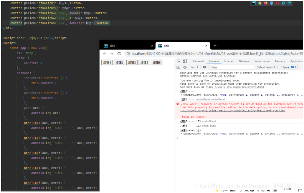Screen dimensions: 304x193
Task: Click the 按钮4----- 123 undefined log
Action: pyautogui.click(x=198, y=126)
